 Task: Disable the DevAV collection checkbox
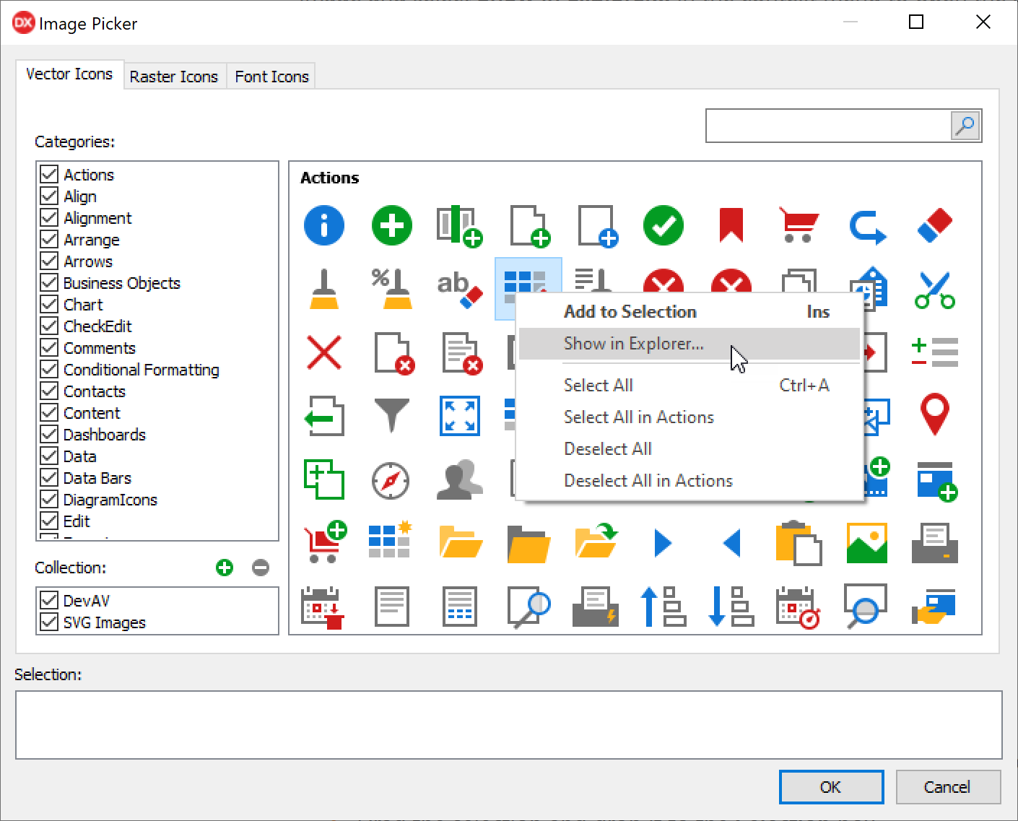(x=49, y=601)
